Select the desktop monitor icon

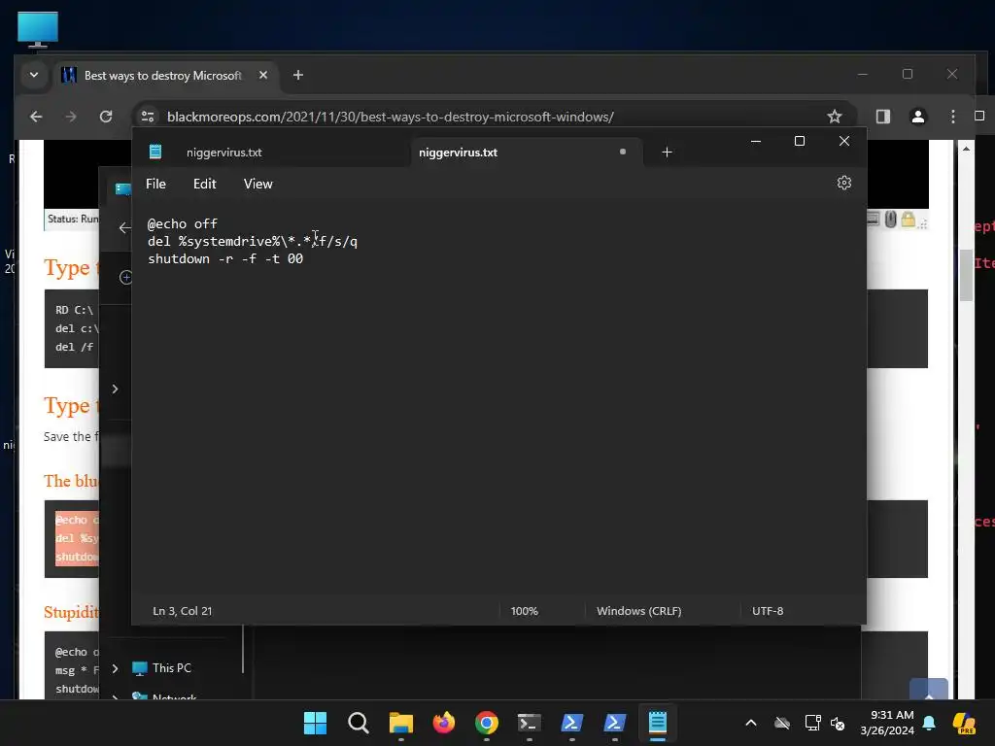[38, 28]
